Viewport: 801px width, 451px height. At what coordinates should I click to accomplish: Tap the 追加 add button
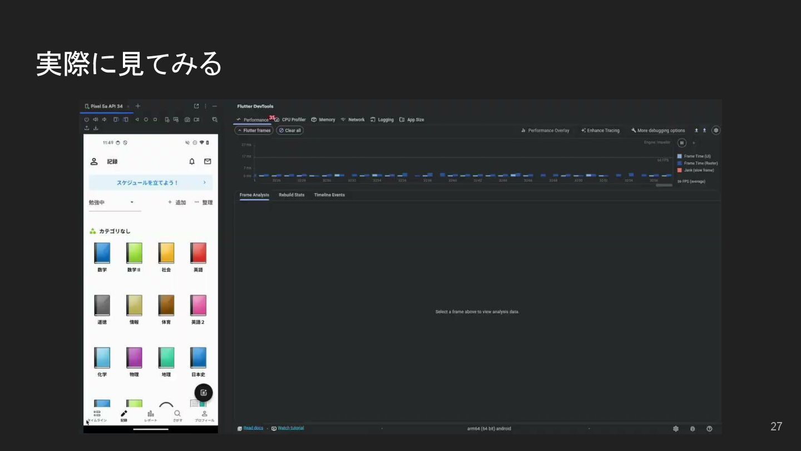[177, 203]
